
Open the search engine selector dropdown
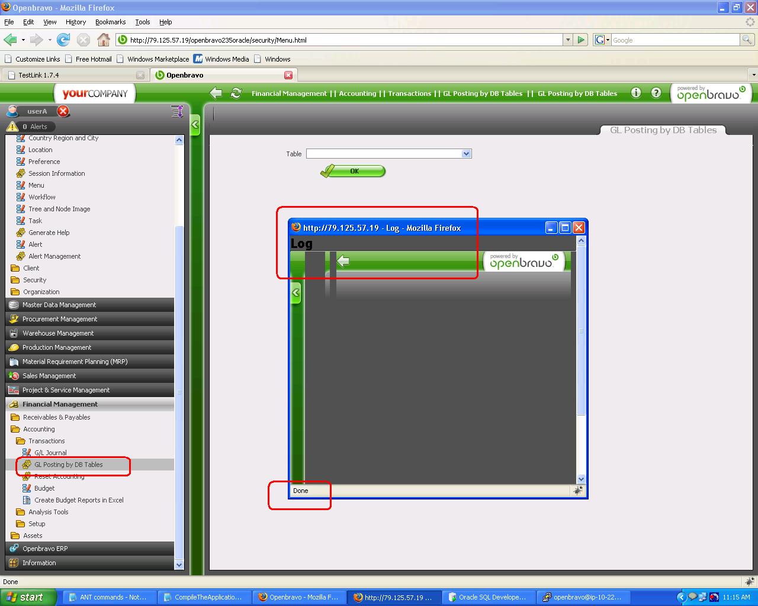tap(602, 40)
